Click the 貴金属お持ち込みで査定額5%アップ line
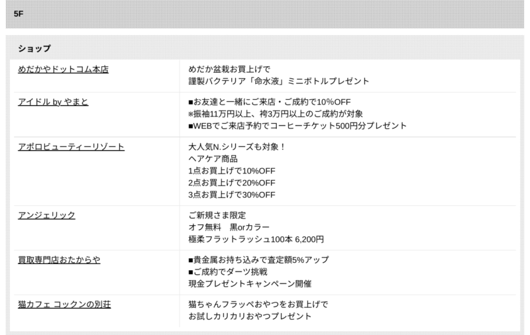 [258, 260]
